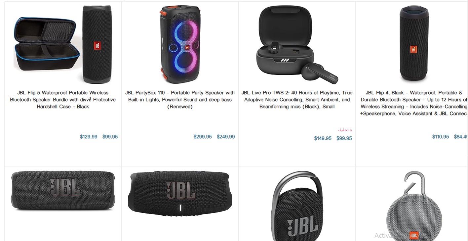Image resolution: width=468 pixels, height=241 pixels.
Task: Open the JBL Live Pro TWS 2 title link
Action: coord(297,100)
